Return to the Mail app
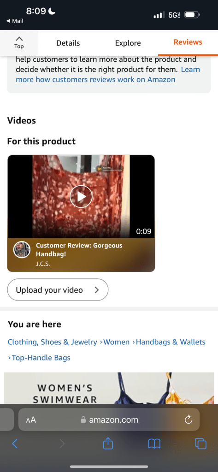 pos(15,21)
